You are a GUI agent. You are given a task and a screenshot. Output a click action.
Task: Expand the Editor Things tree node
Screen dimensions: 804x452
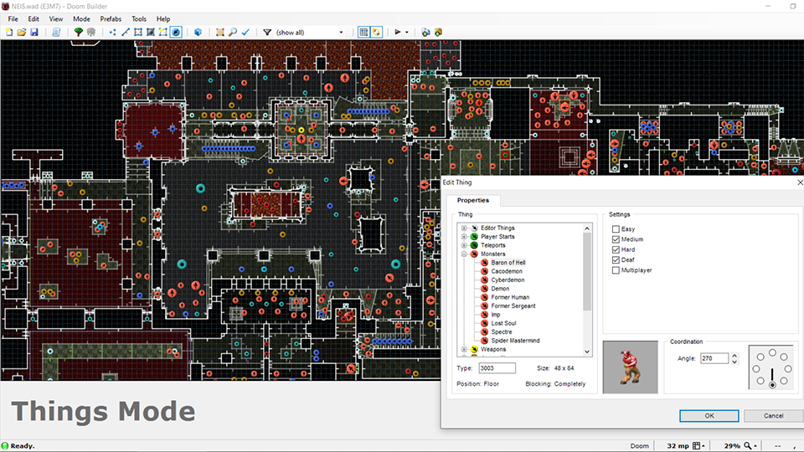click(x=464, y=228)
